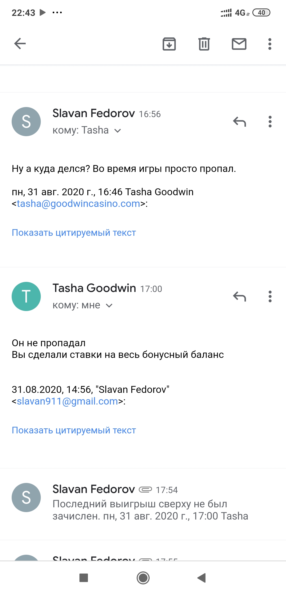Tap the Android recent apps square button
The height and width of the screenshot is (595, 286).
pyautogui.click(x=84, y=578)
